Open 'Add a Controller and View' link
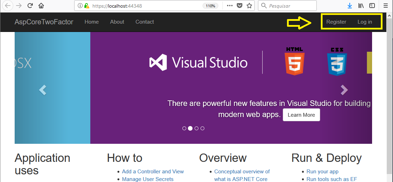393x182 pixels. tap(153, 172)
